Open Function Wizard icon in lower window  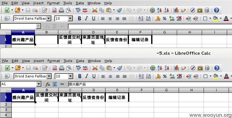point(48,84)
